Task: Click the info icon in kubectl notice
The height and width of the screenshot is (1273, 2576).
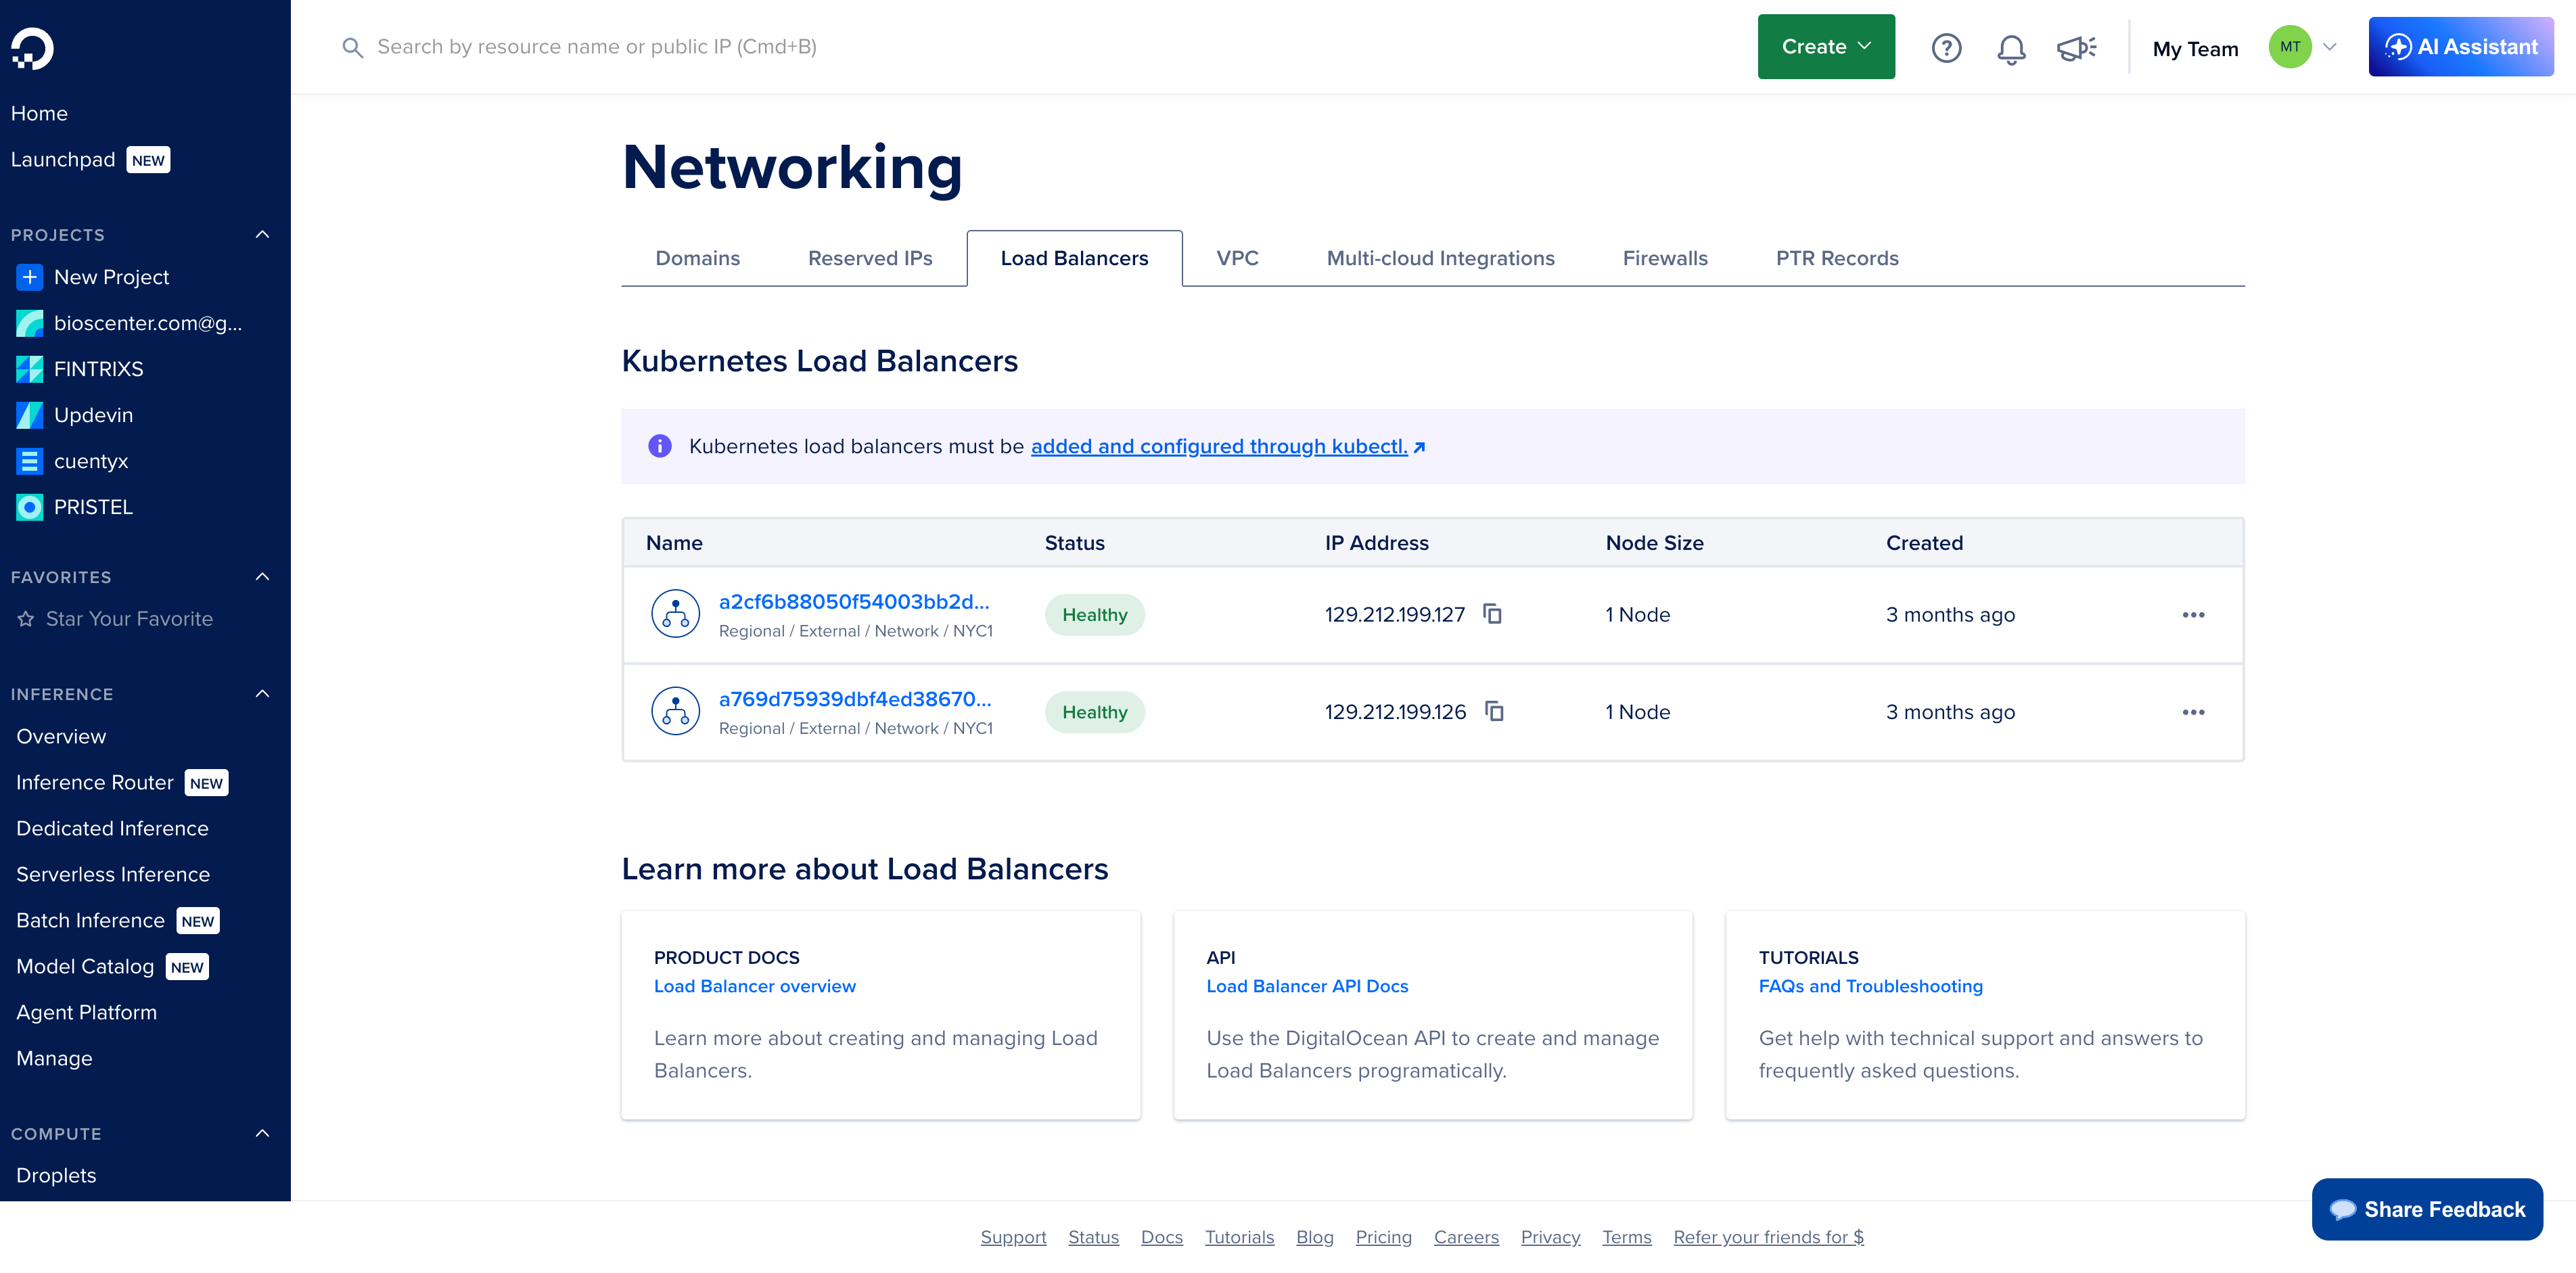Action: [660, 446]
